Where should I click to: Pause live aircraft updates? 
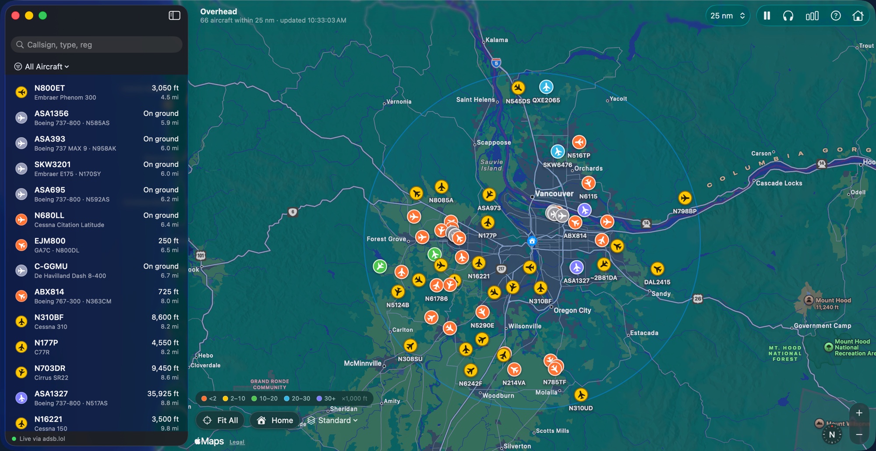pyautogui.click(x=767, y=16)
